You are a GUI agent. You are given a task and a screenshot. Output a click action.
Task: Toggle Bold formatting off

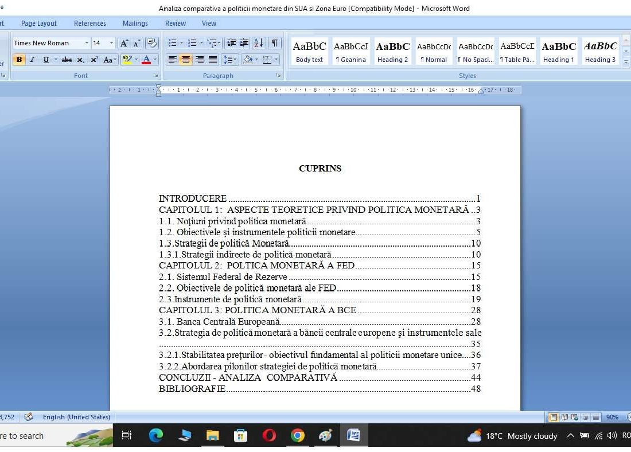pos(19,60)
